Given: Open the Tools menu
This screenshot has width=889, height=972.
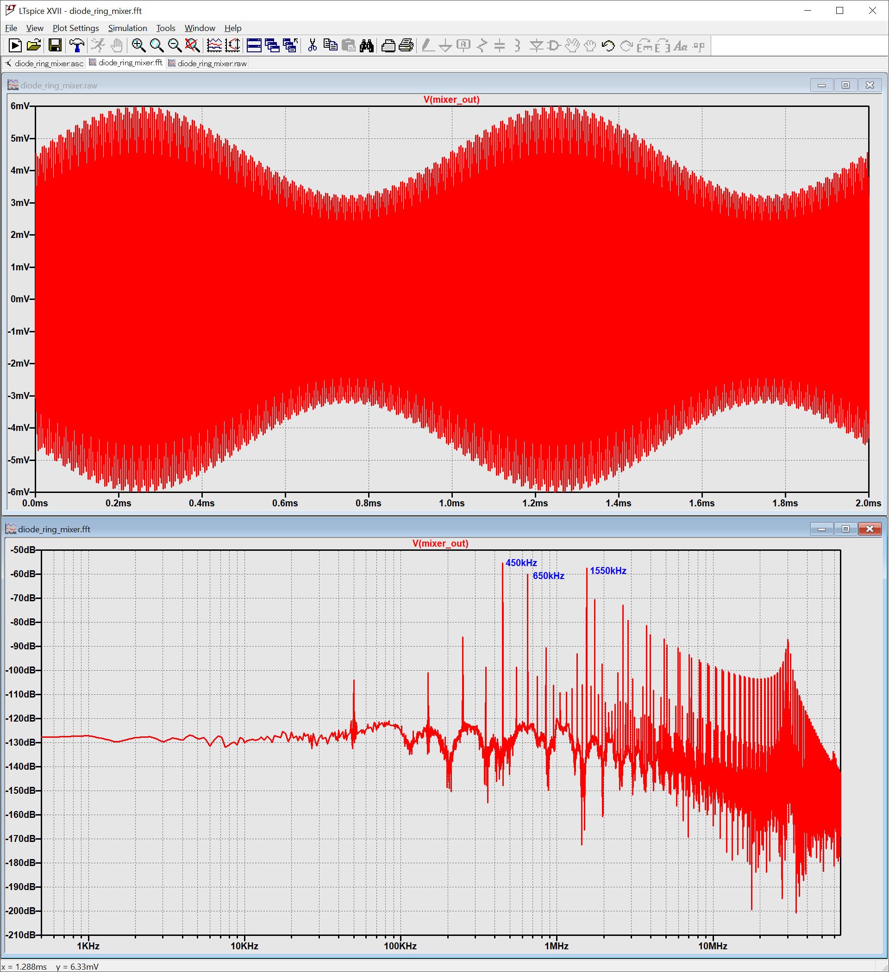Looking at the screenshot, I should tap(165, 28).
